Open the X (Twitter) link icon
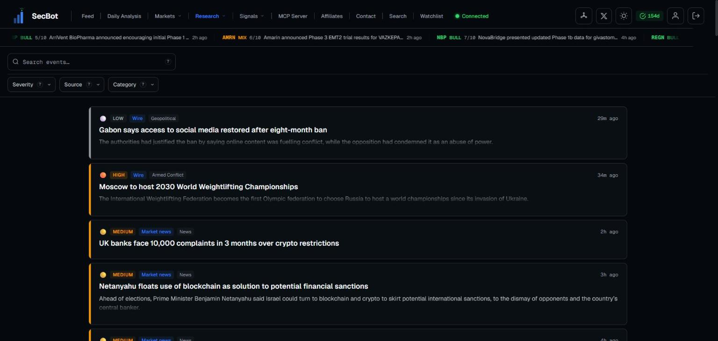The image size is (718, 341). tap(603, 16)
